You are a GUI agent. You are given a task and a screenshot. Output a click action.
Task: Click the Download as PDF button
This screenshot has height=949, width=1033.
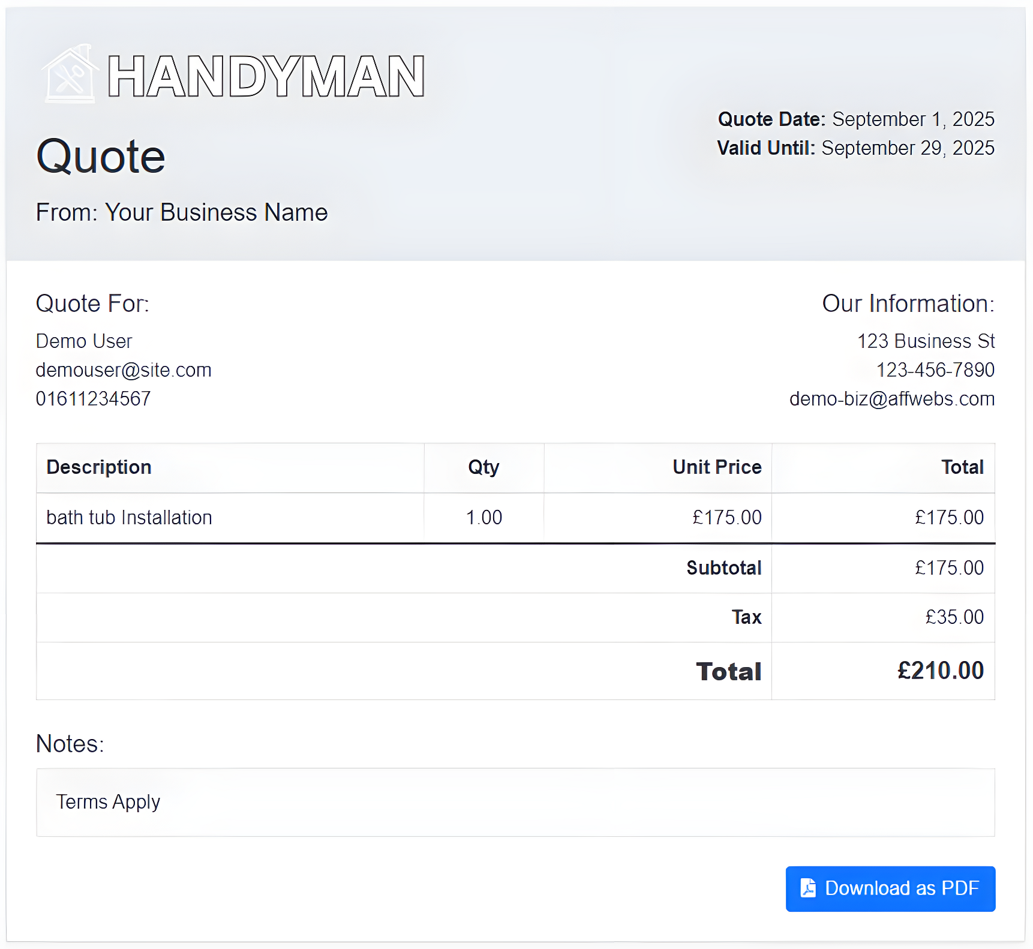(x=890, y=888)
